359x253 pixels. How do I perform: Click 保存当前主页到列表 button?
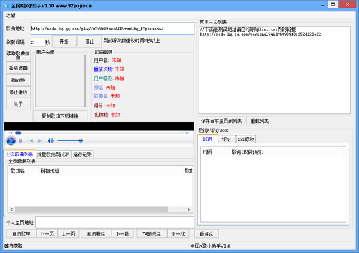pos(221,121)
